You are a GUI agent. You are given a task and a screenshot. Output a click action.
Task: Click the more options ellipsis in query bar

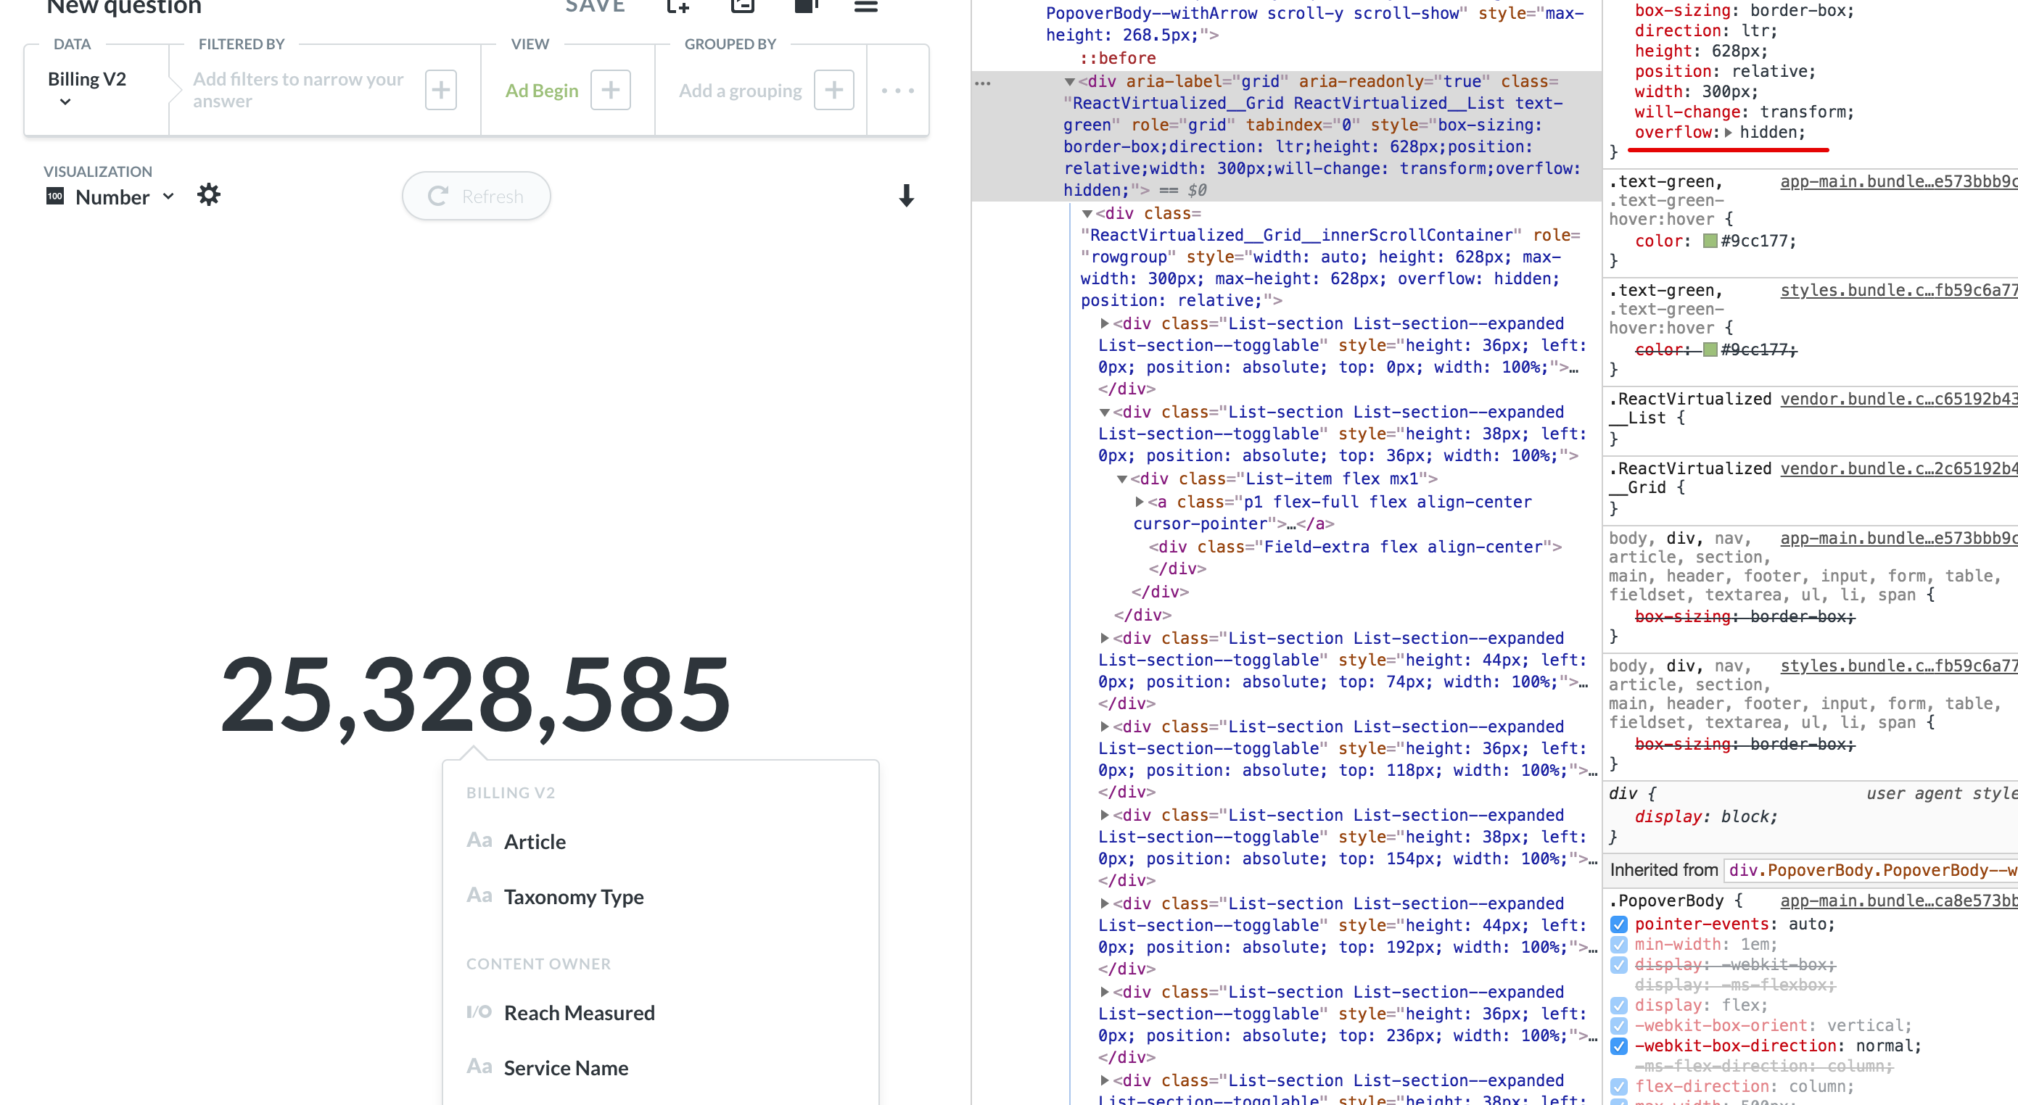tap(897, 91)
